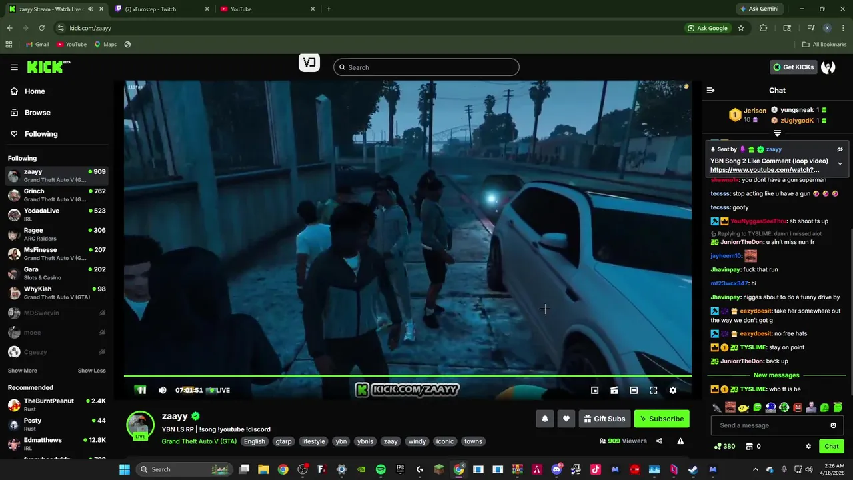Open Grinch channel in the Following list
Screen dimensions: 853x480
[57, 195]
